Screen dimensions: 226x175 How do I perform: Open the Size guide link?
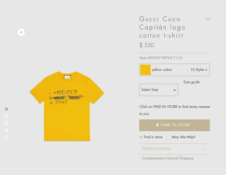pos(191,82)
